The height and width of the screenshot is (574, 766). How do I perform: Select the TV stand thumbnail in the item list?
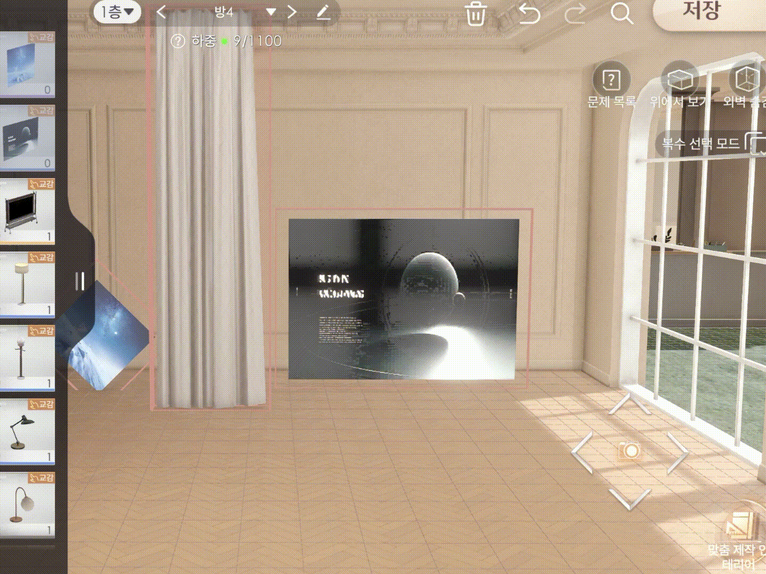point(27,210)
